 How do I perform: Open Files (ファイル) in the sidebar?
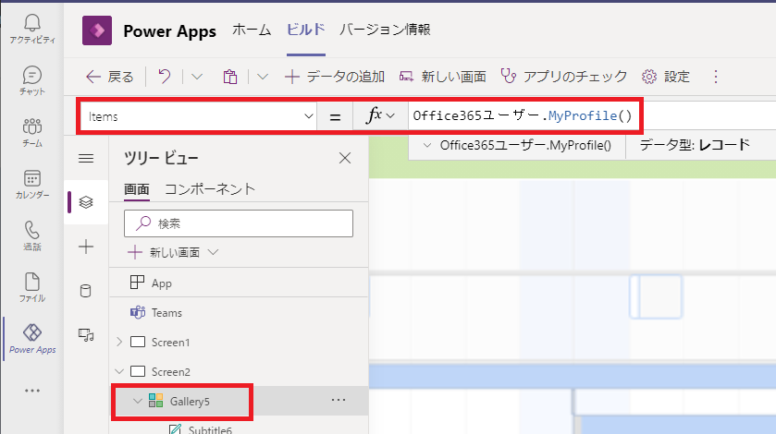pos(32,288)
